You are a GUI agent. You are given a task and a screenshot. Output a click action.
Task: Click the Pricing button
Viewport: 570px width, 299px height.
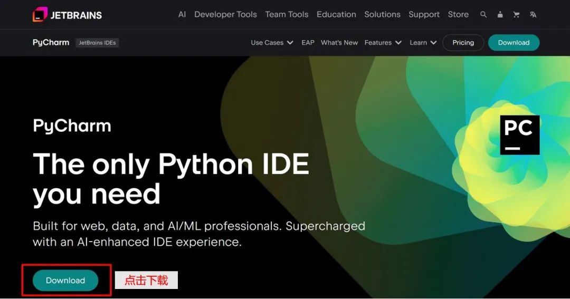[463, 43]
